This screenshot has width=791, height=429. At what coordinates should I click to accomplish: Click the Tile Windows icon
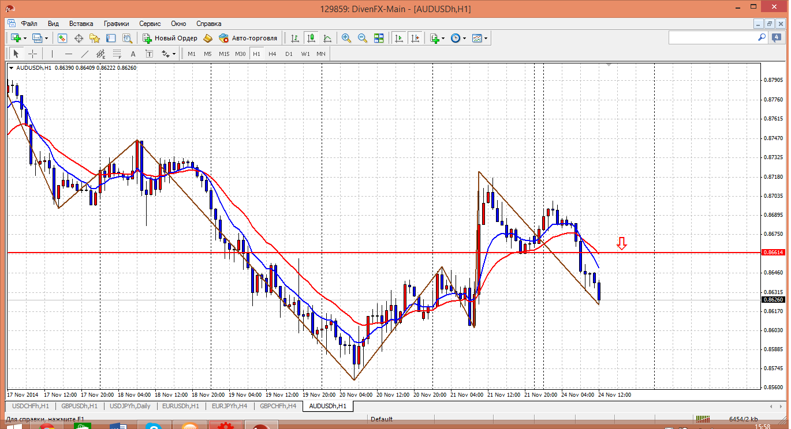pyautogui.click(x=379, y=38)
